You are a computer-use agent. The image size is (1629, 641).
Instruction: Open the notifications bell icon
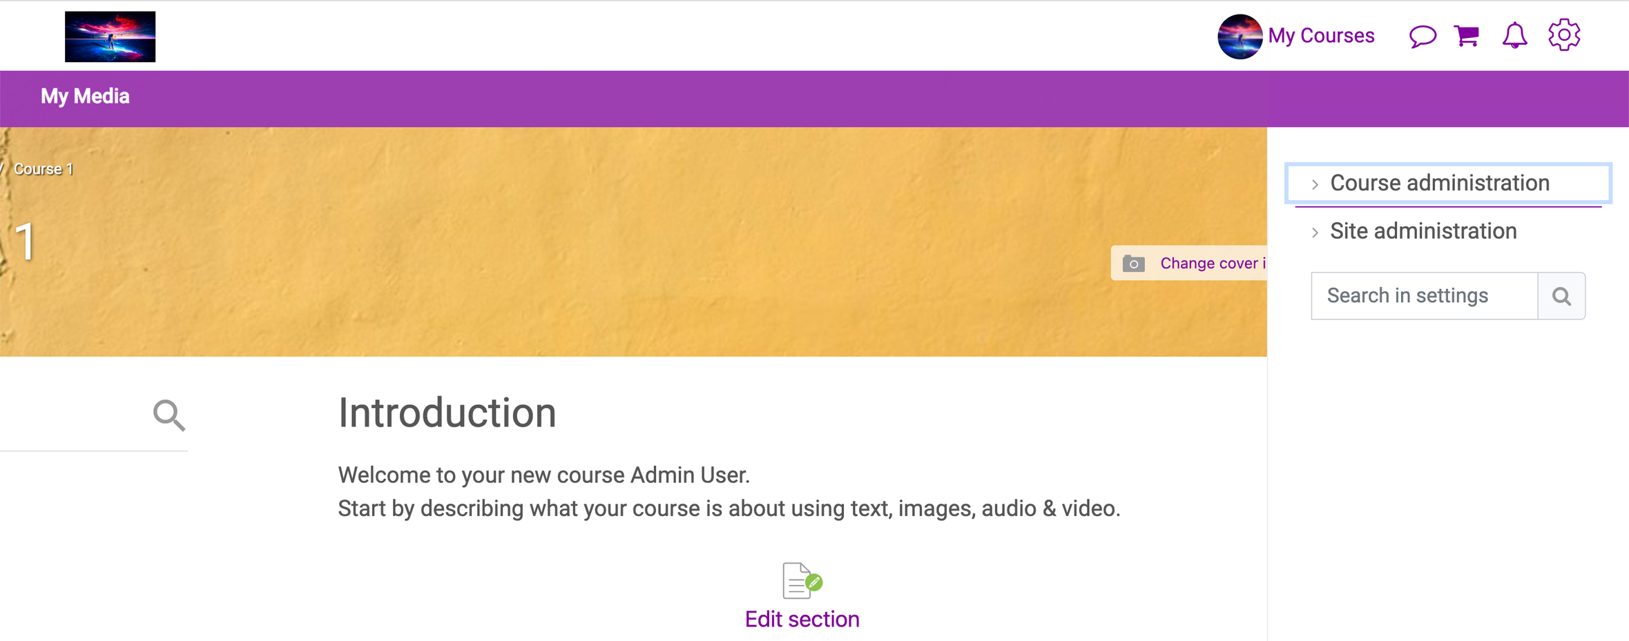(x=1514, y=35)
